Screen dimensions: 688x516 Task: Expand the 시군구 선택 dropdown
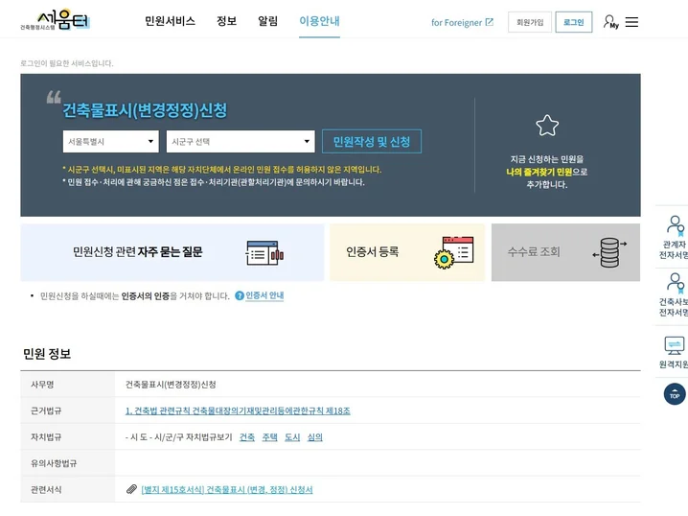point(241,142)
